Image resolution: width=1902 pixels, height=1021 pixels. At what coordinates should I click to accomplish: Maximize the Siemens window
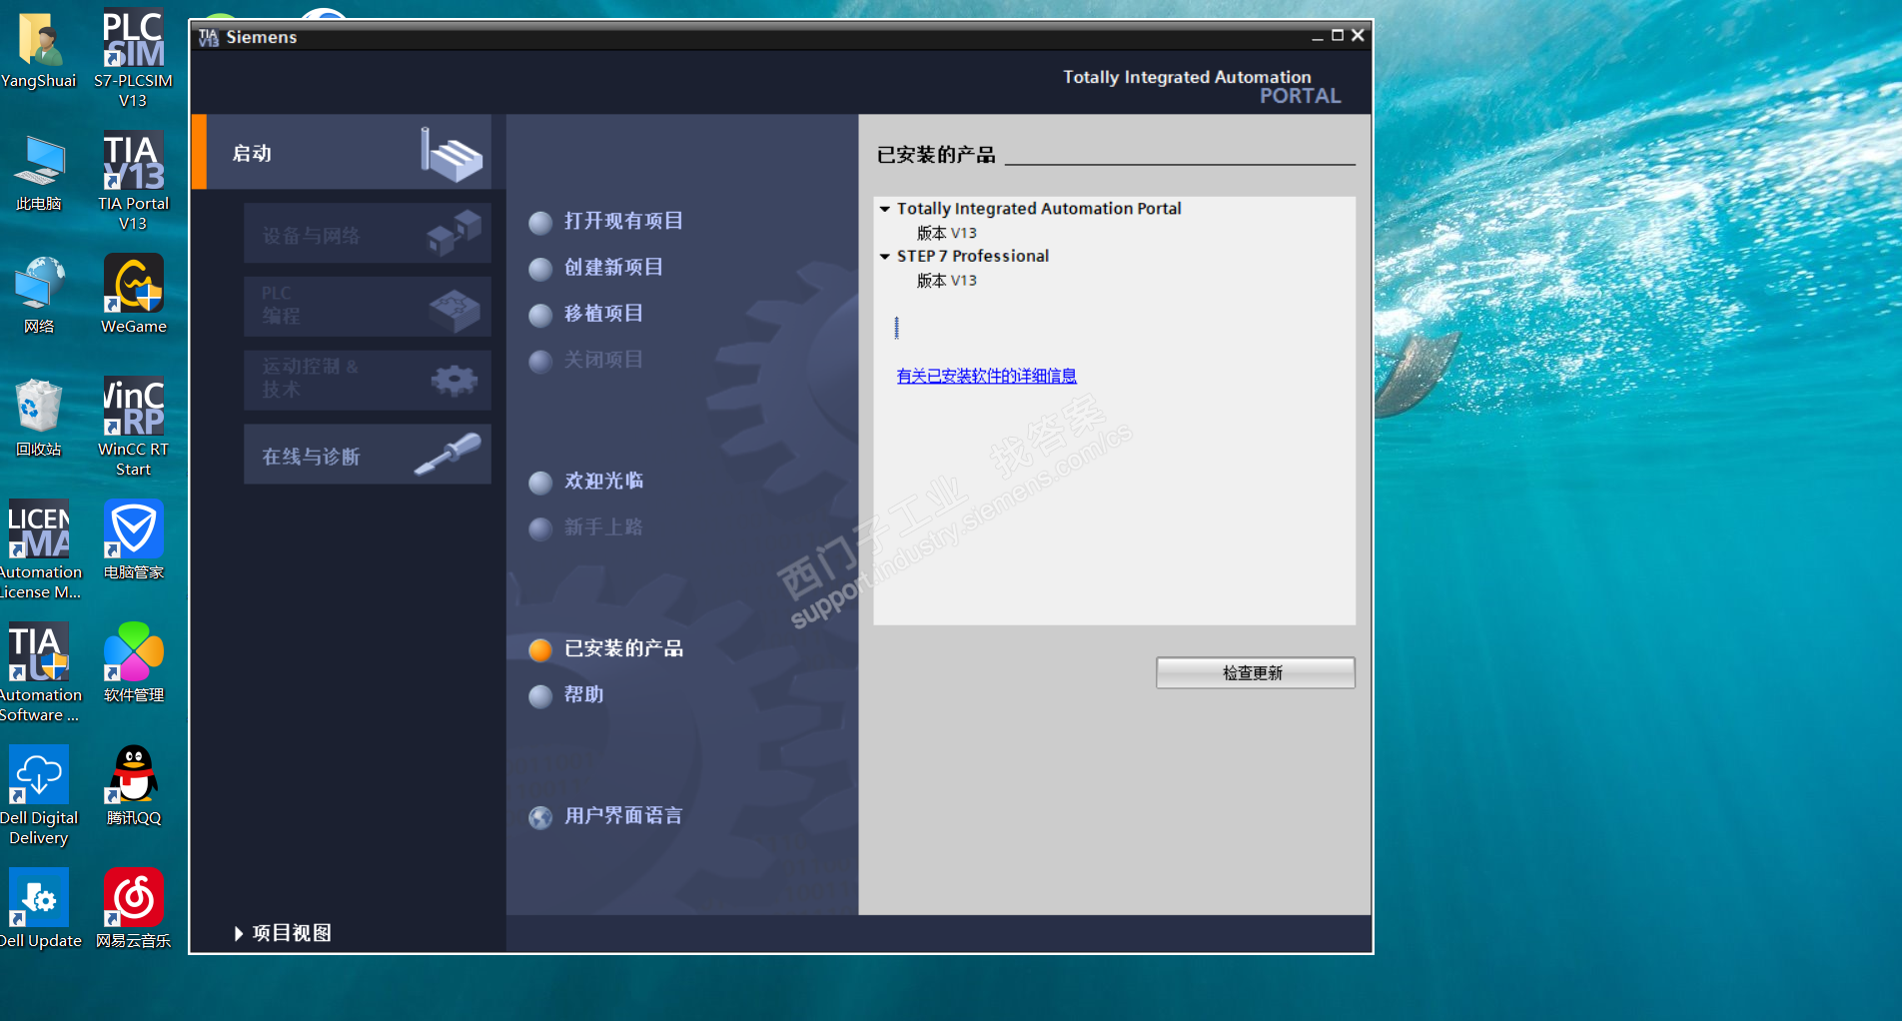(1338, 36)
